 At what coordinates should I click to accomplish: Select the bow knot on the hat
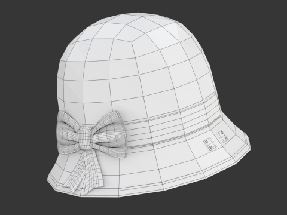pyautogui.click(x=86, y=138)
